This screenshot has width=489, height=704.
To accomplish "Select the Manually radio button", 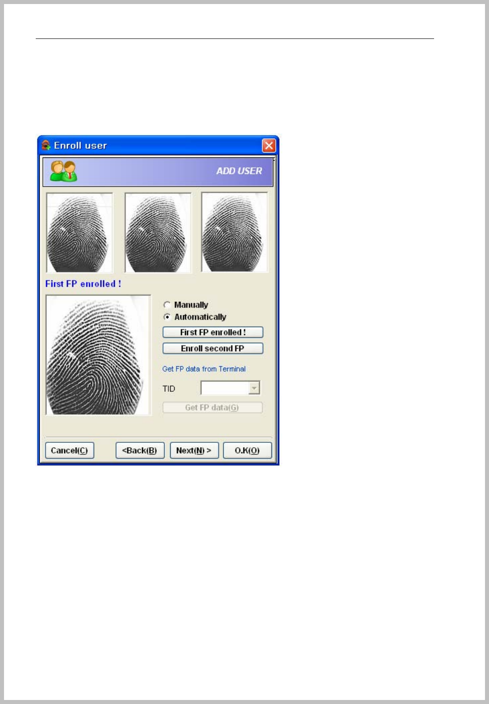I will [x=167, y=305].
